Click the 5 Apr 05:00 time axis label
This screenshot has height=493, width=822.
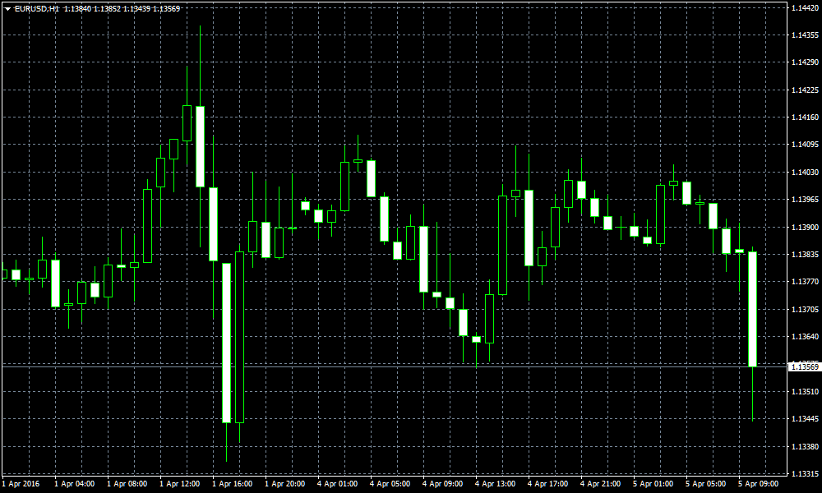pos(705,484)
